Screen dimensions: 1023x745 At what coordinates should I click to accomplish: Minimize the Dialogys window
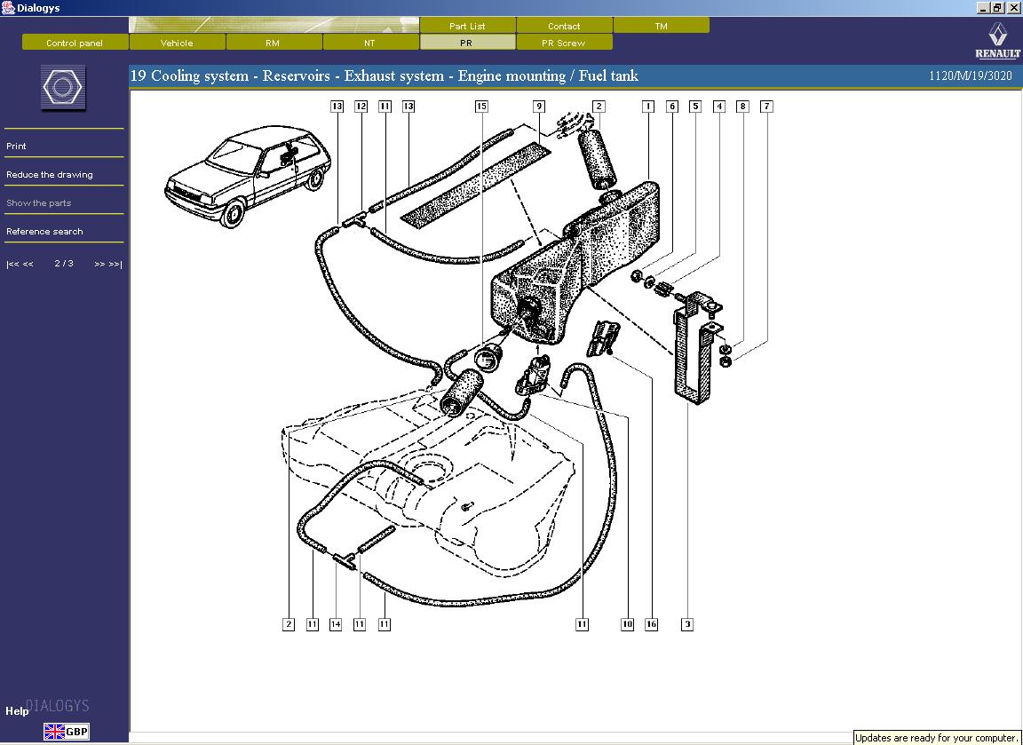(984, 8)
